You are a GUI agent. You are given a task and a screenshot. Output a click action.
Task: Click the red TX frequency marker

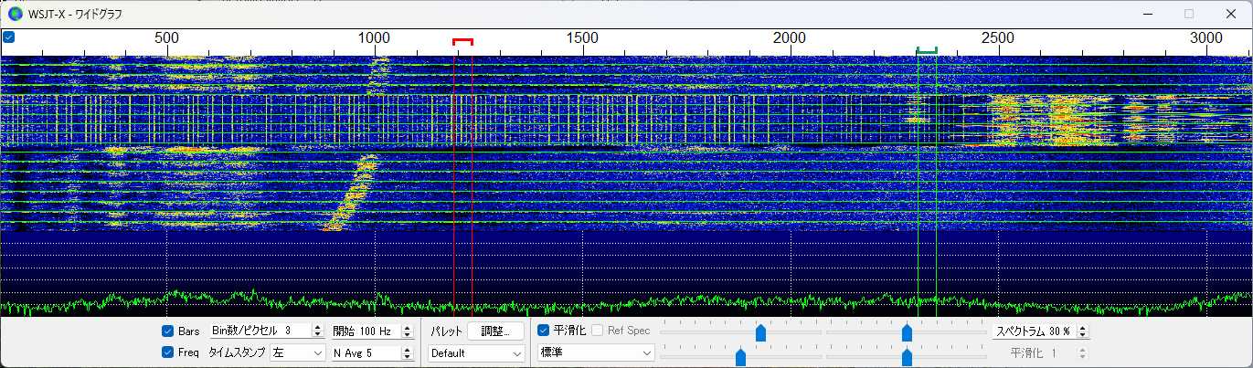pos(462,41)
